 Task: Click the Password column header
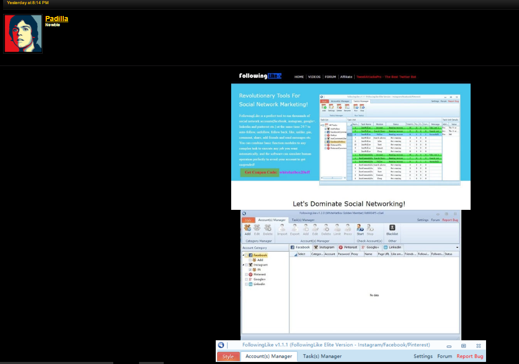tap(343, 254)
